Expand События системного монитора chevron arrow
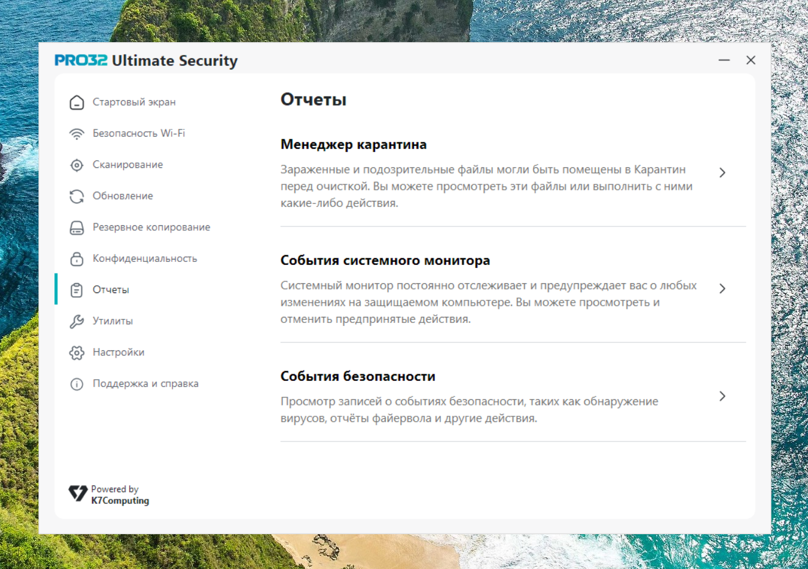 click(x=722, y=289)
